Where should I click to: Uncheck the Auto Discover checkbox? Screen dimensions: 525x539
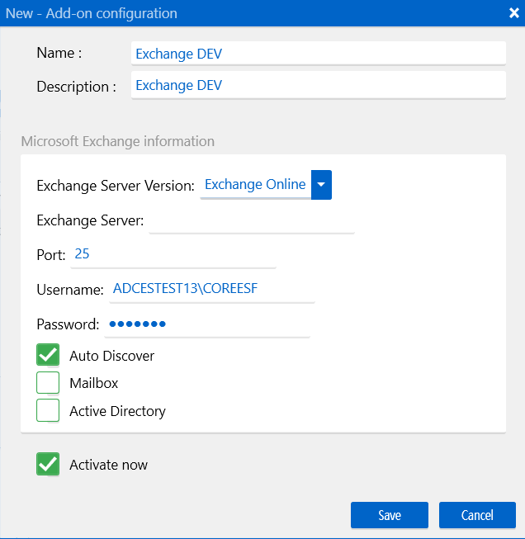pos(48,355)
